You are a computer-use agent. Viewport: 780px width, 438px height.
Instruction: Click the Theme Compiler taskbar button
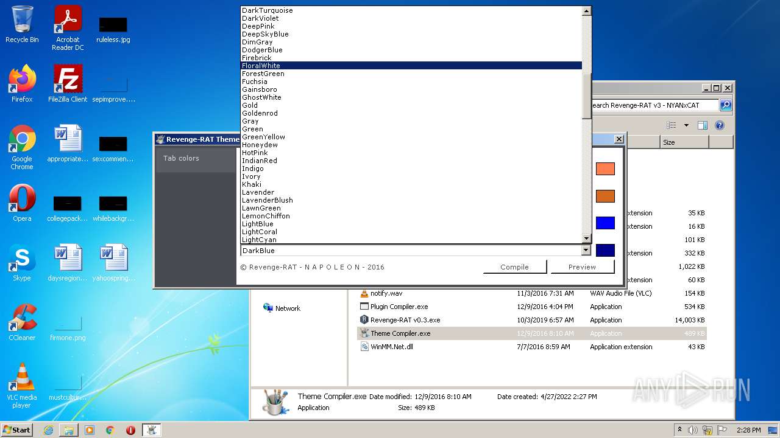151,430
